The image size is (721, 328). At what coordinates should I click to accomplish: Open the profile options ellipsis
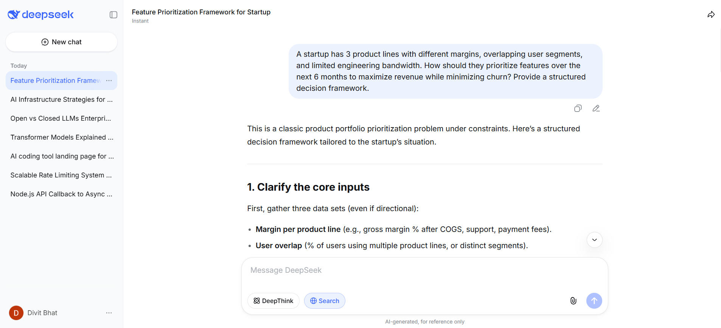coord(109,313)
